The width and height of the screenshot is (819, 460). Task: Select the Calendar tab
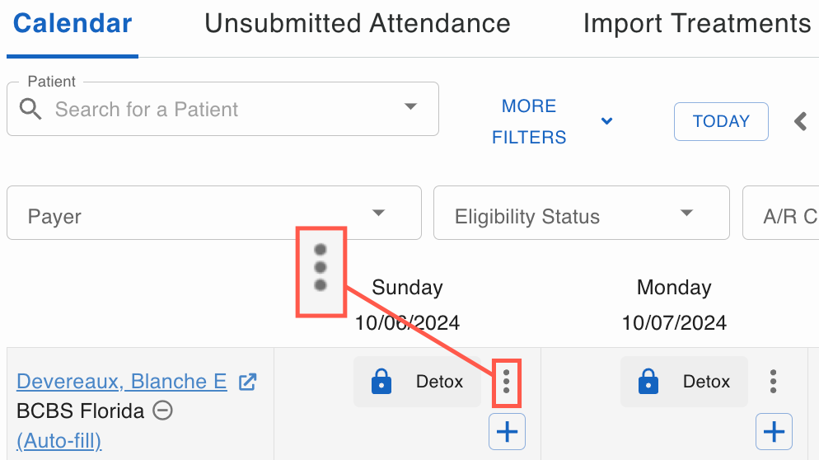pos(73,24)
